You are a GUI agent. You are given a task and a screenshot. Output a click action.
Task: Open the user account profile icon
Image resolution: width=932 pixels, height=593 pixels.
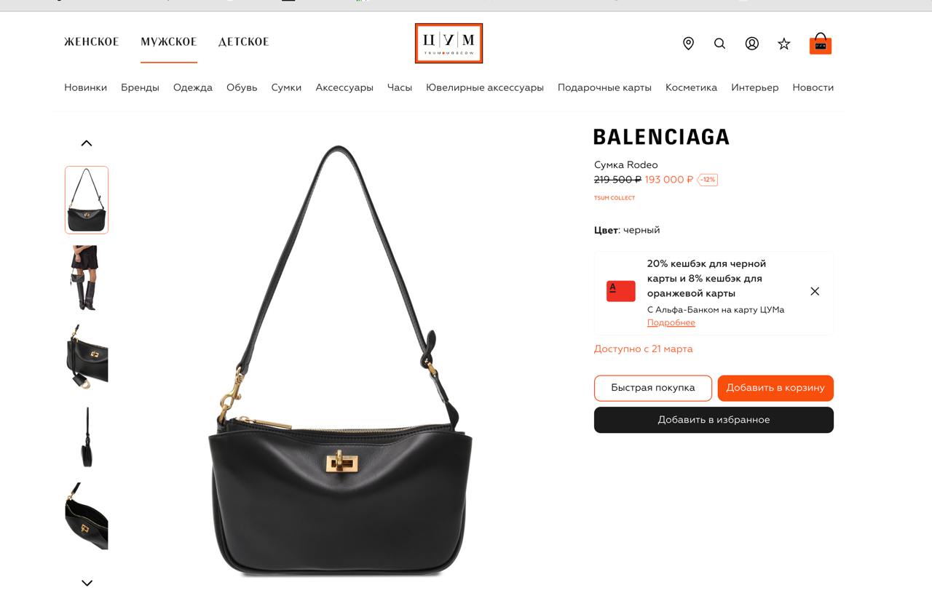752,44
